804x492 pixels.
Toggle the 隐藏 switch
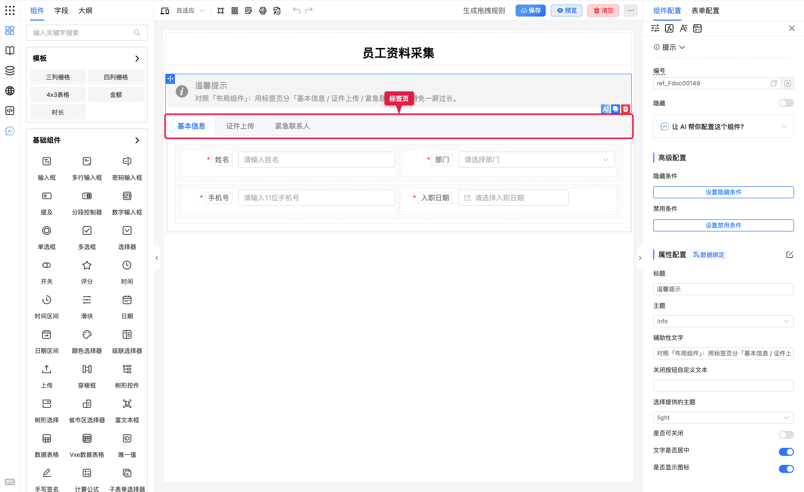click(x=786, y=103)
